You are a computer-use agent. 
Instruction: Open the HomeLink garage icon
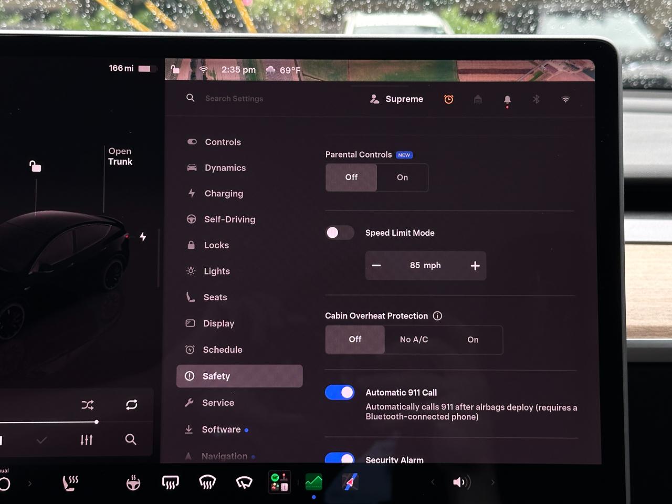(478, 99)
